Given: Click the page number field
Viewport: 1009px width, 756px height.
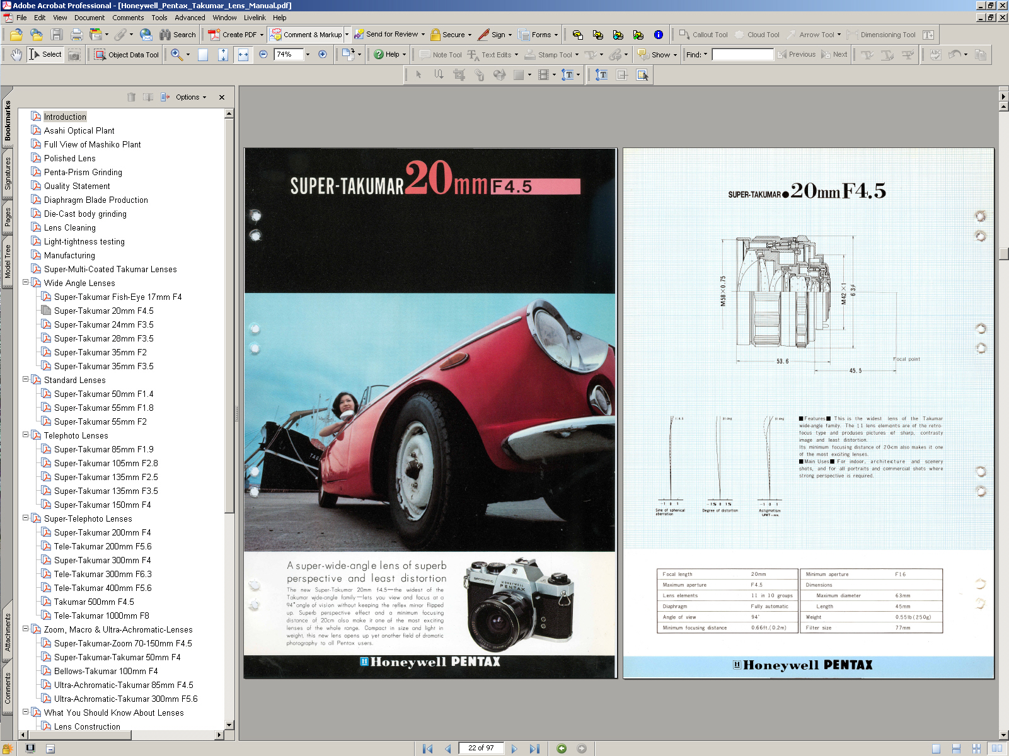Looking at the screenshot, I should tap(481, 748).
